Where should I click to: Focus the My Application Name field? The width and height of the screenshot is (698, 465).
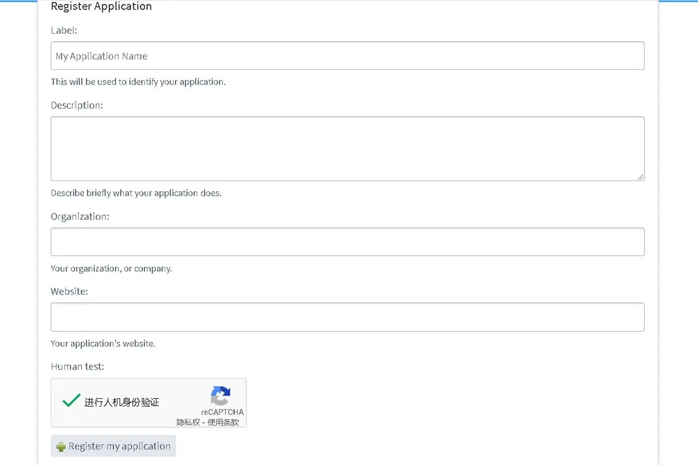347,56
